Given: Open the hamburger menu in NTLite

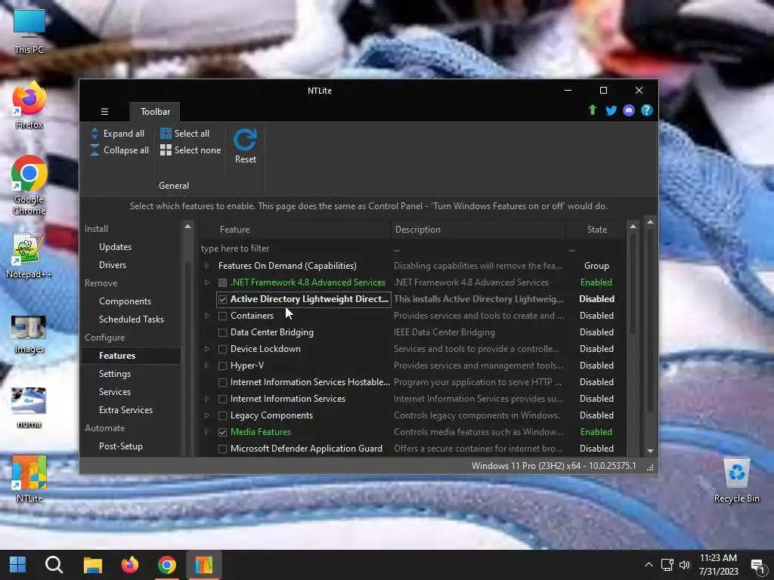Looking at the screenshot, I should pyautogui.click(x=104, y=112).
